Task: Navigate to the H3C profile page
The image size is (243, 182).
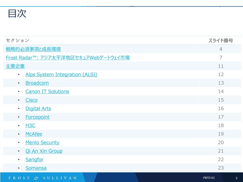Action: coord(30,125)
